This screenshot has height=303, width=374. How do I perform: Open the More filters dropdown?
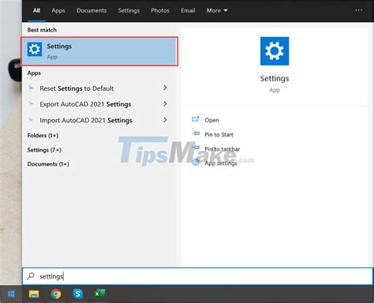click(217, 10)
